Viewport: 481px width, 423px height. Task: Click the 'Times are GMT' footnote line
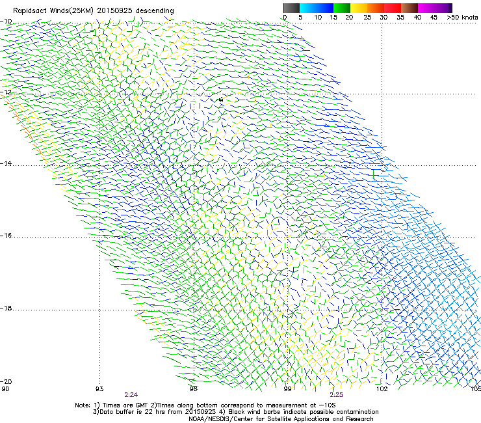(205, 405)
